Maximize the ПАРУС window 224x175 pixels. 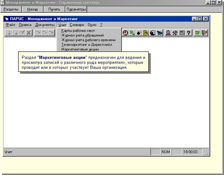coord(200,19)
